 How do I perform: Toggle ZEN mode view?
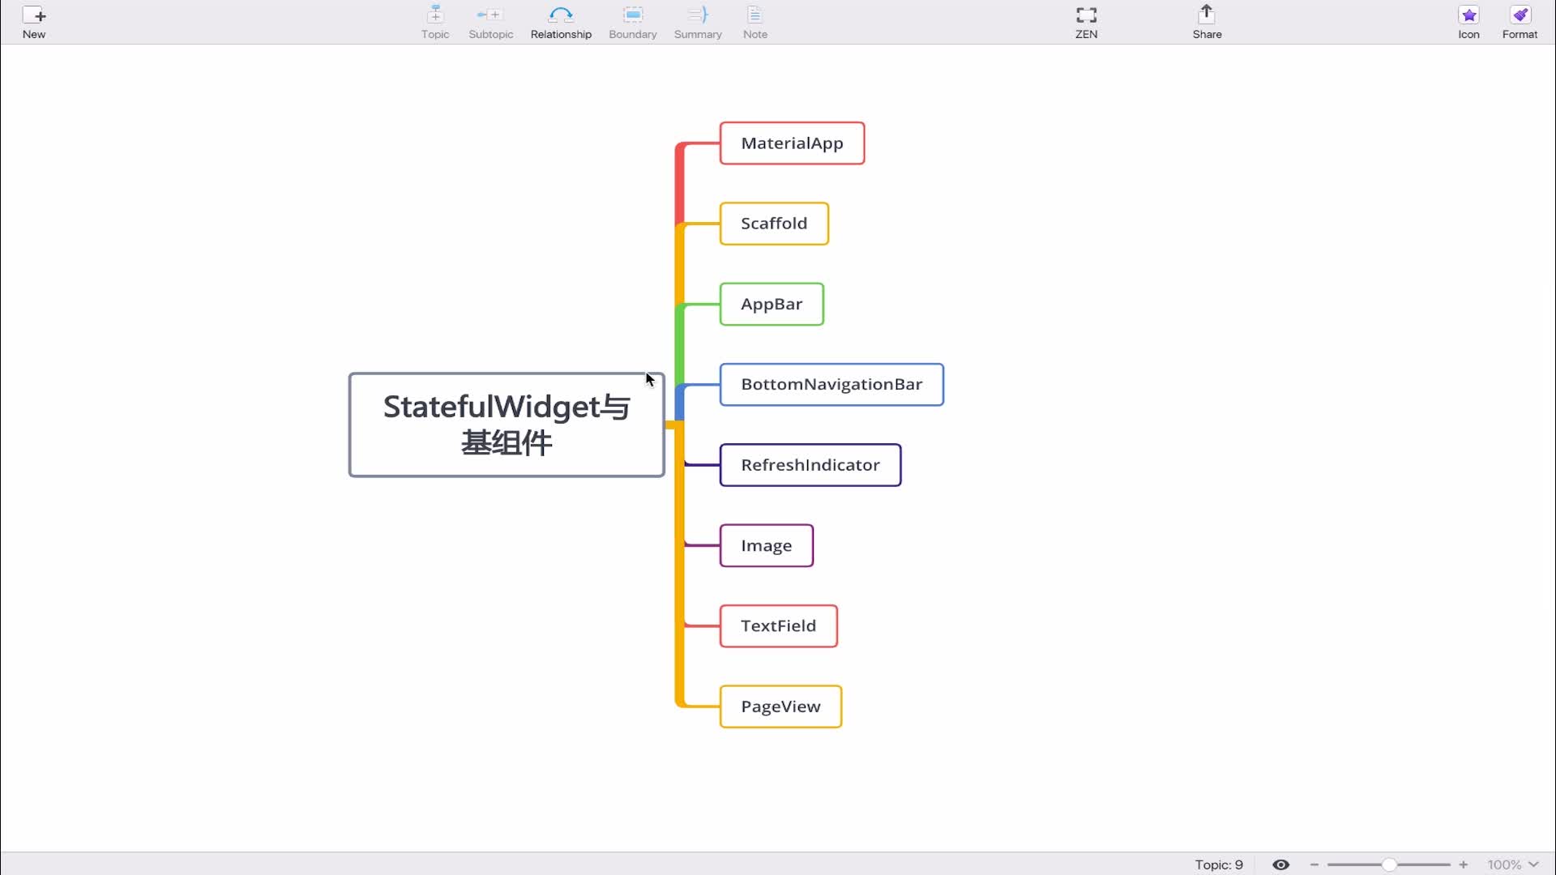tap(1086, 21)
